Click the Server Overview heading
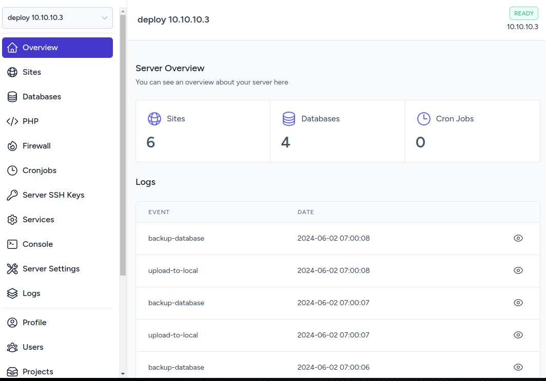This screenshot has width=546, height=381. (x=170, y=68)
